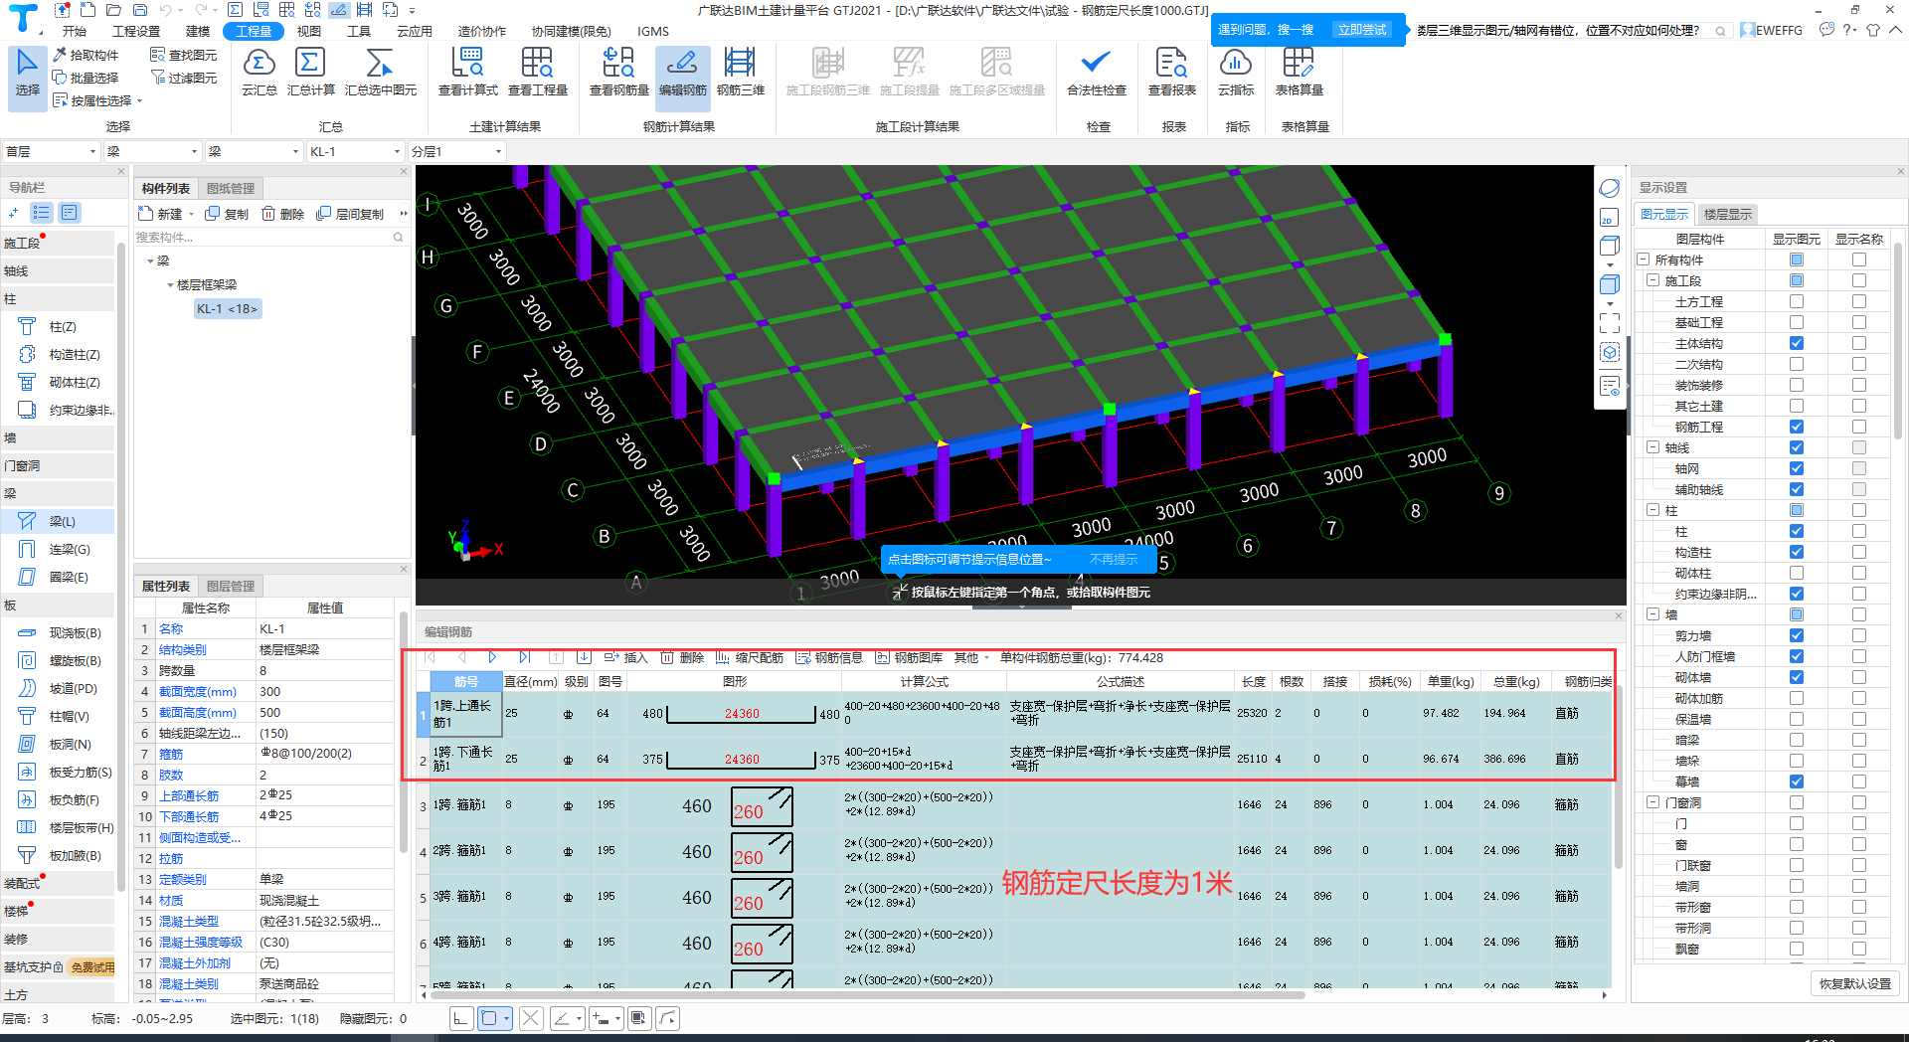Toggle 剪力墙 display checkbox
Image resolution: width=1909 pixels, height=1042 pixels.
coord(1797,635)
